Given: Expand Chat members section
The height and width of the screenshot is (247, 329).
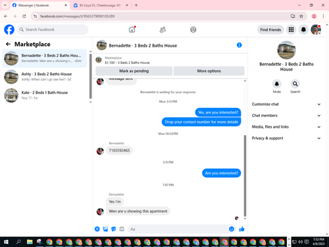Looking at the screenshot, I should click(x=286, y=115).
